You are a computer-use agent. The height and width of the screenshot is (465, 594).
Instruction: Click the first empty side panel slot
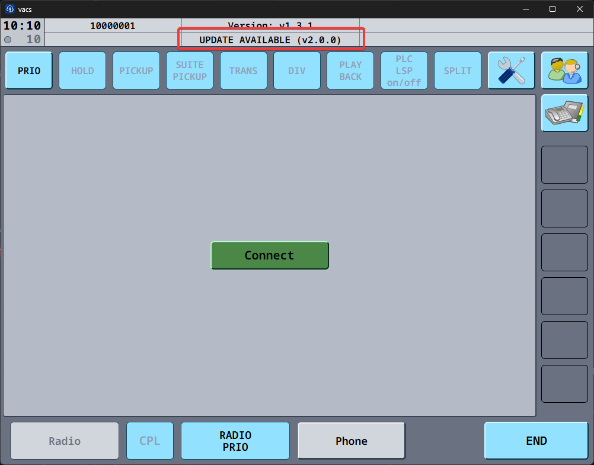pos(564,165)
